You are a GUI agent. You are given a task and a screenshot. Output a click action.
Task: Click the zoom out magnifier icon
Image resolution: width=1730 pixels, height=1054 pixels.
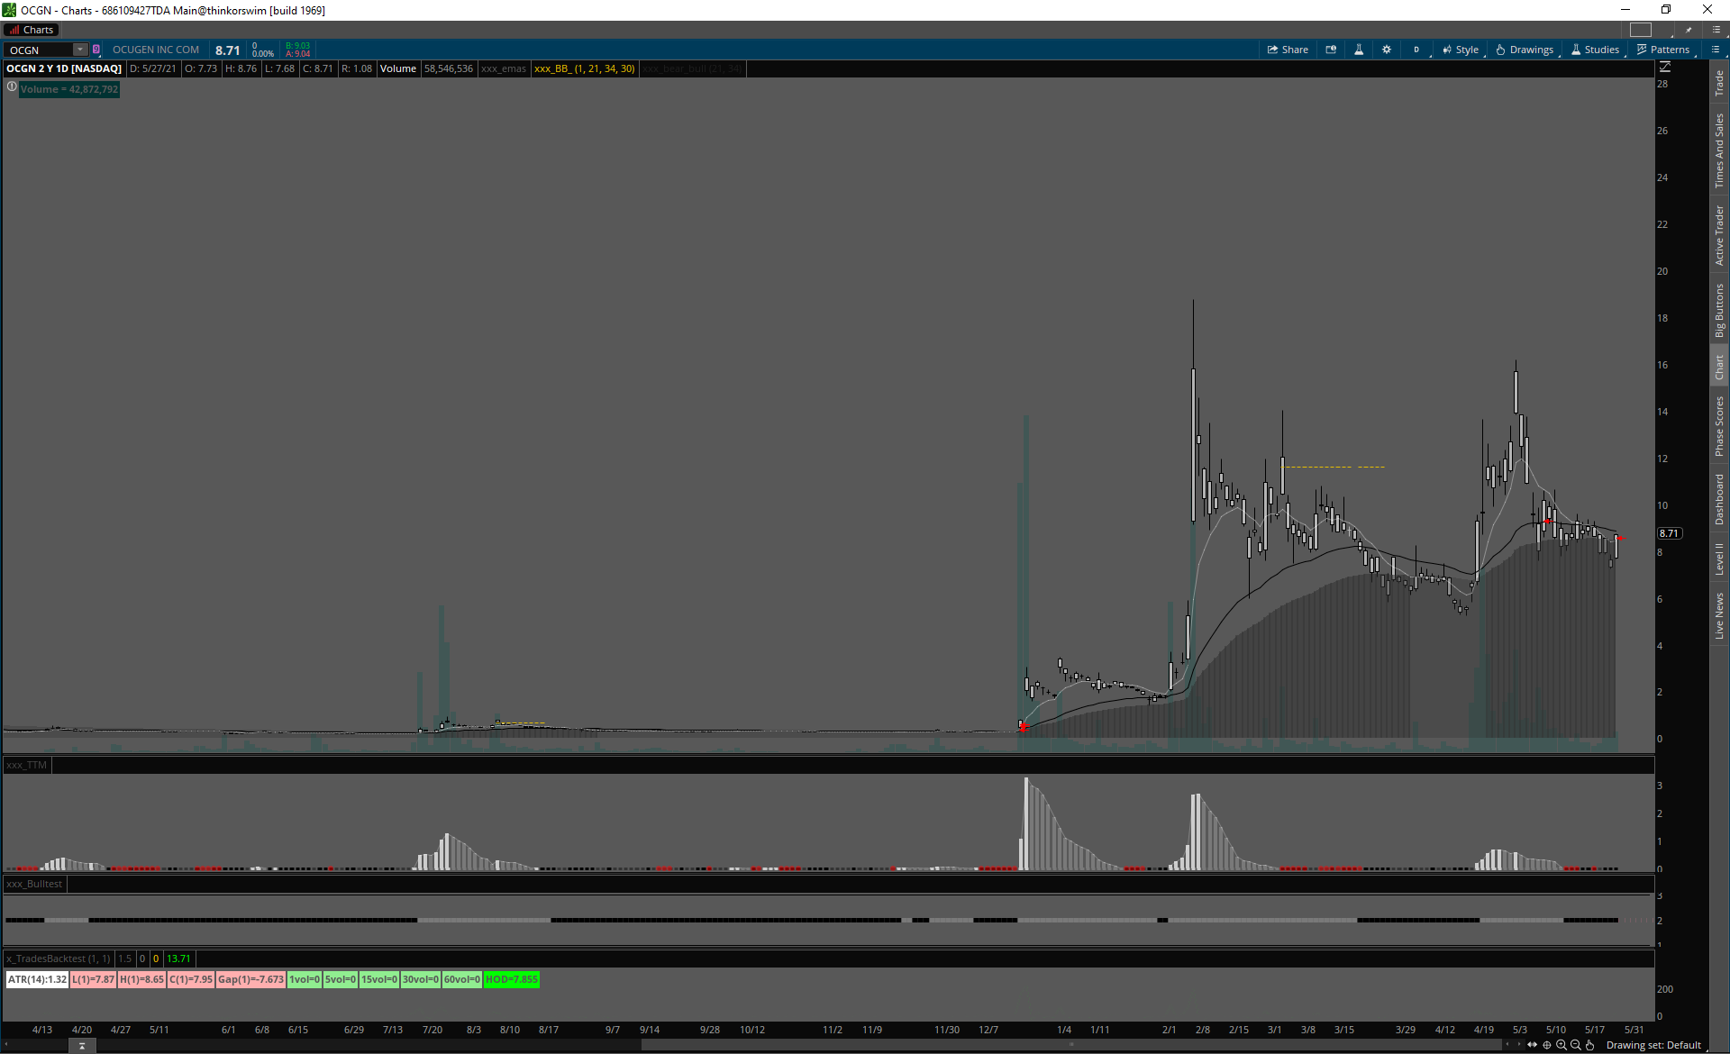coord(1576,1045)
